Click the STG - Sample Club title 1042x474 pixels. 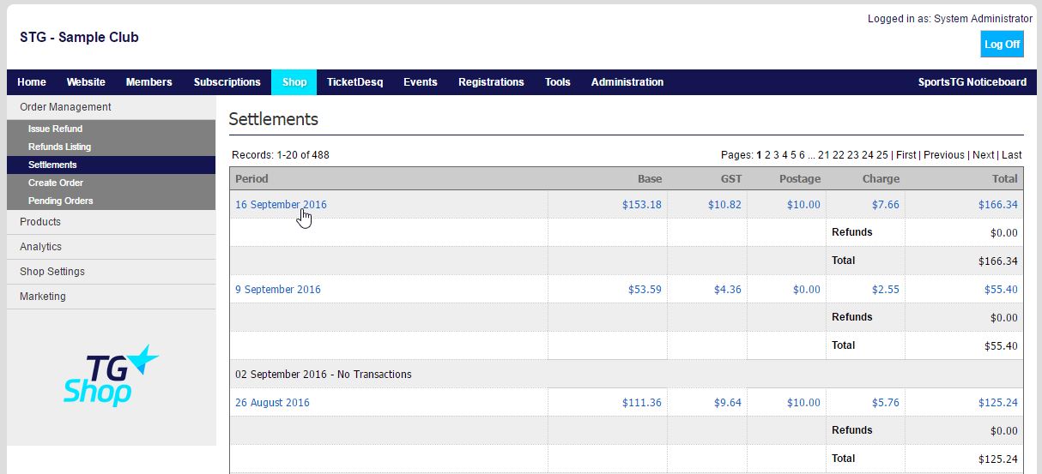(79, 38)
